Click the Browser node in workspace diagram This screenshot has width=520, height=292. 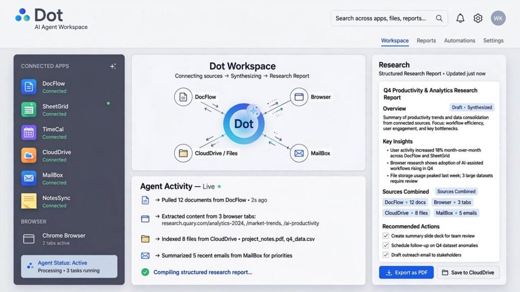pyautogui.click(x=299, y=97)
